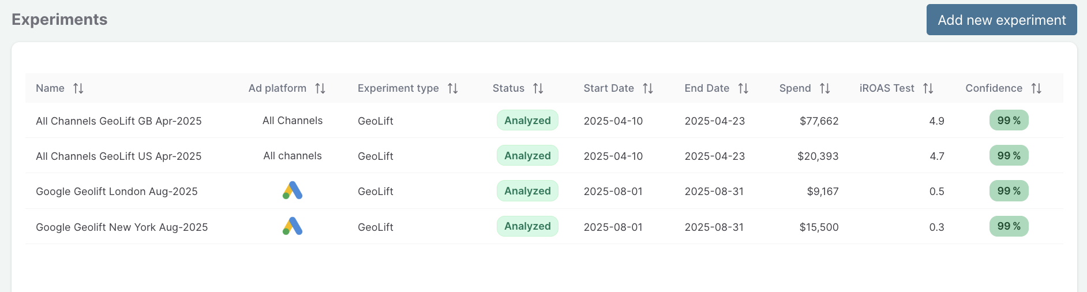Open All Channels GeoLift GB Apr-2025 experiment
This screenshot has width=1087, height=292.
coord(119,121)
